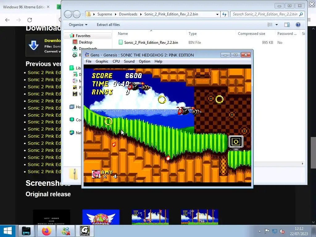This screenshot has width=316, height=237.
Task: Open the File menu in Gens
Action: click(x=89, y=61)
